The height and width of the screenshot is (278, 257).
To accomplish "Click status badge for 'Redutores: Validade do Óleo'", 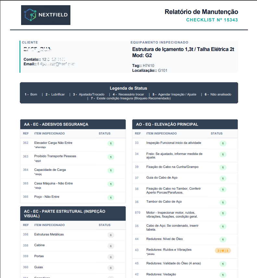I will (223, 264).
